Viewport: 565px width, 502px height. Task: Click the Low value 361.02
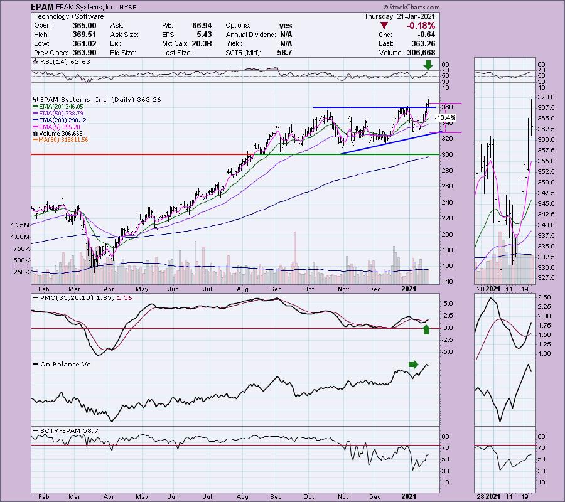pos(84,43)
